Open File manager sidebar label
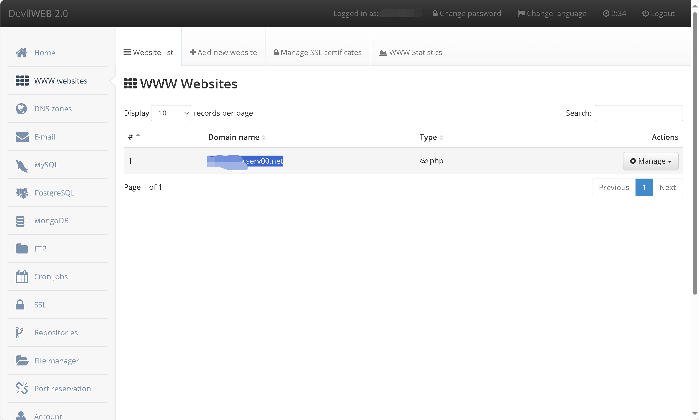The height and width of the screenshot is (420, 699). click(57, 361)
